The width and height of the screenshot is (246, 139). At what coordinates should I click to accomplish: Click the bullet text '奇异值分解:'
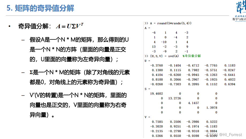[34, 26]
